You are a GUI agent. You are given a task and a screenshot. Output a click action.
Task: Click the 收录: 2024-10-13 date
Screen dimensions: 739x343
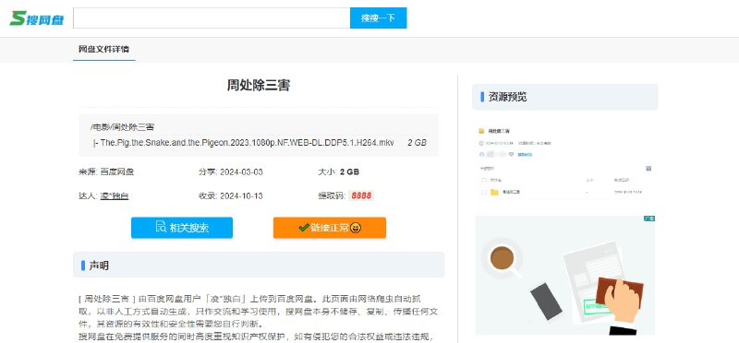pyautogui.click(x=230, y=195)
